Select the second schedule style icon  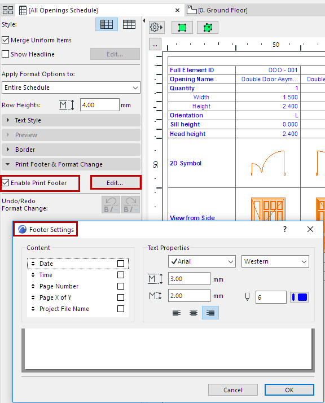(x=129, y=24)
